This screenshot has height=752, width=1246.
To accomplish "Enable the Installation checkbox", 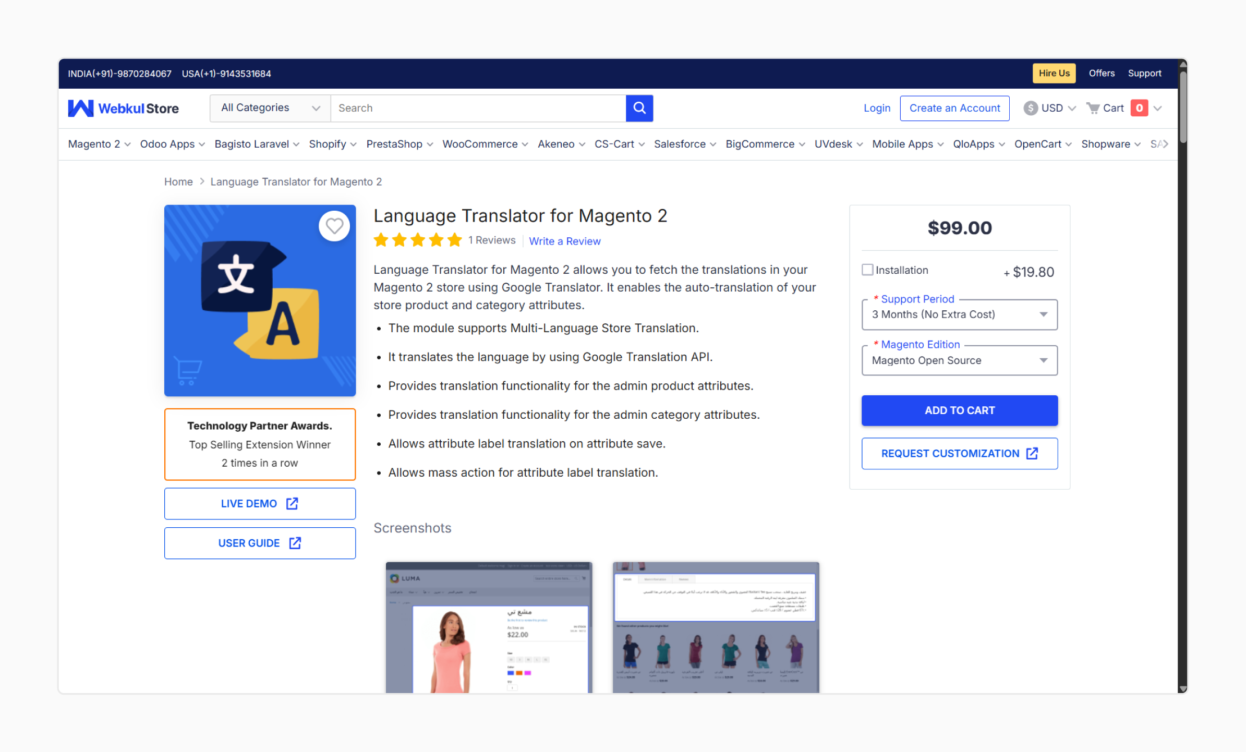I will click(867, 270).
